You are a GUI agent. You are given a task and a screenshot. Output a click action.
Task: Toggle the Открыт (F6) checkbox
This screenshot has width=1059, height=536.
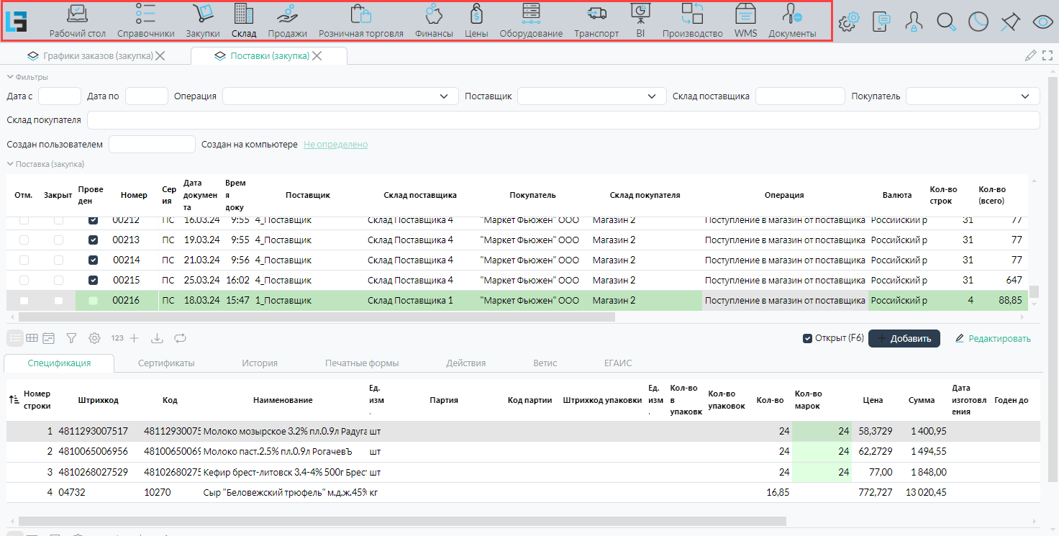(807, 338)
